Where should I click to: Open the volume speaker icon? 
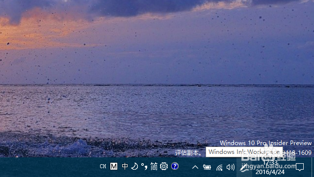pos(230,167)
